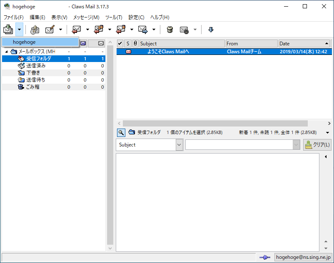Compose a new email message
Screen dimensions: 334x263
(x=50, y=30)
